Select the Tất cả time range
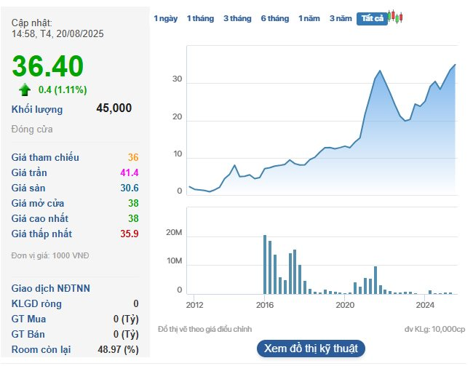 (x=372, y=19)
